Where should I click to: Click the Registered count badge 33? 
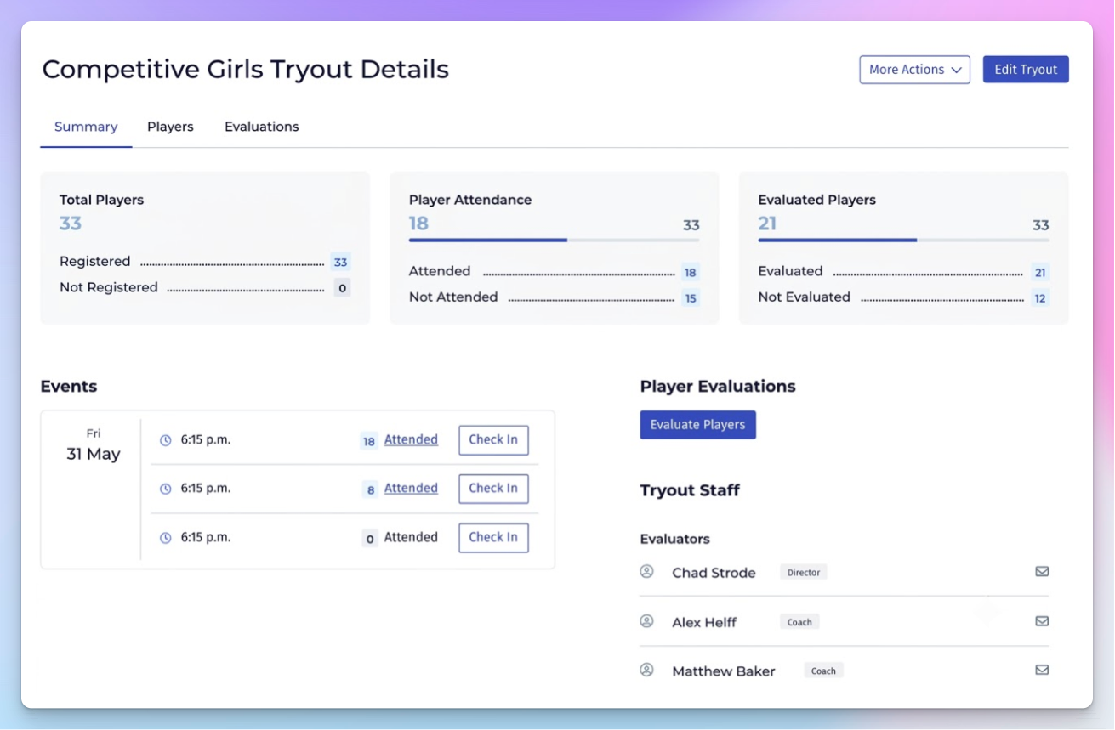coord(340,263)
